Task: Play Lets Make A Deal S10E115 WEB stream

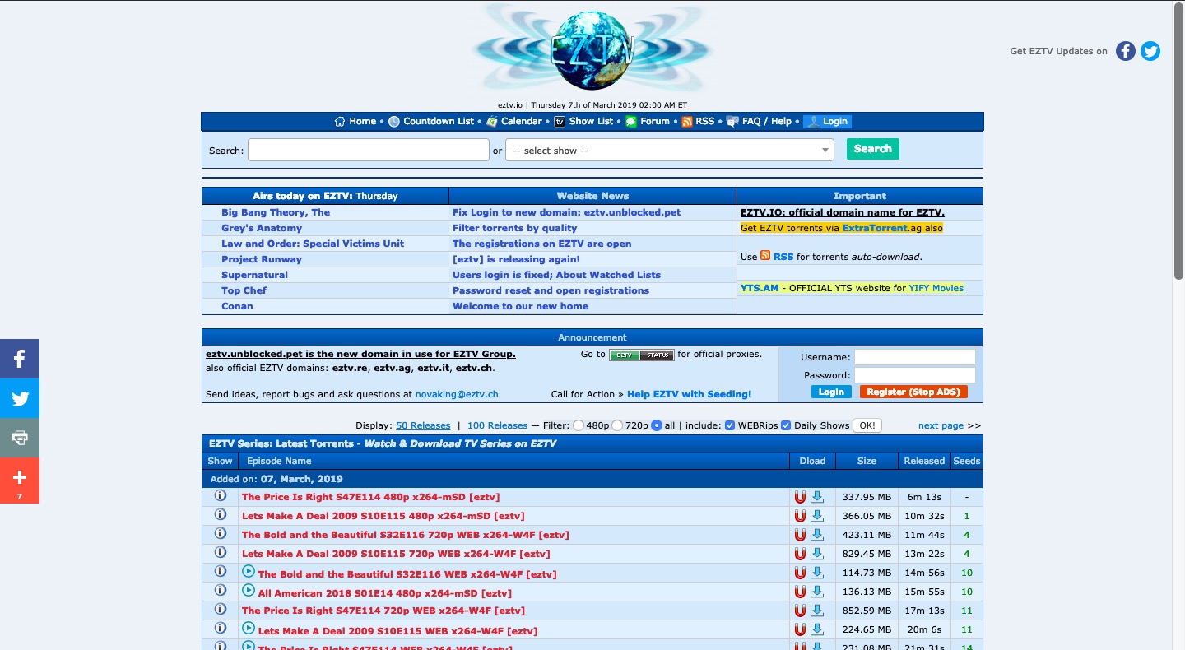Action: pyautogui.click(x=249, y=628)
